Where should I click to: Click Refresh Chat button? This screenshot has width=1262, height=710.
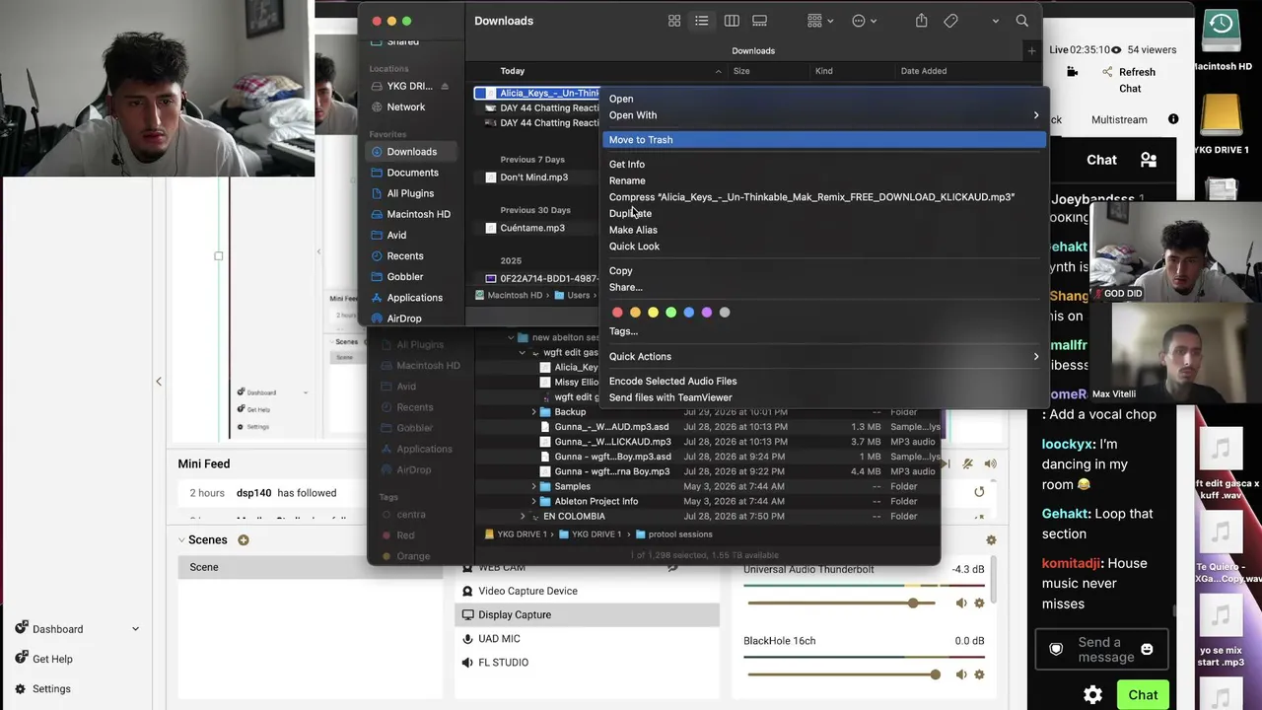pos(1128,80)
